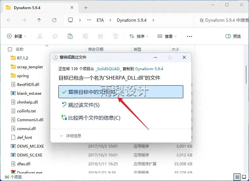This screenshot has width=249, height=181.
Task: Select the dfas.dll file
Action: [24, 164]
